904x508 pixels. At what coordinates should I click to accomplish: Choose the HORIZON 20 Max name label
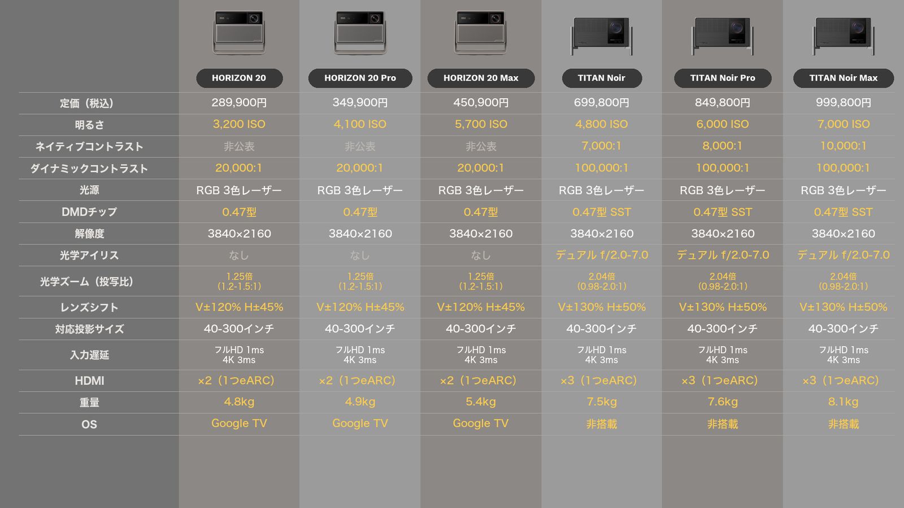click(x=481, y=78)
